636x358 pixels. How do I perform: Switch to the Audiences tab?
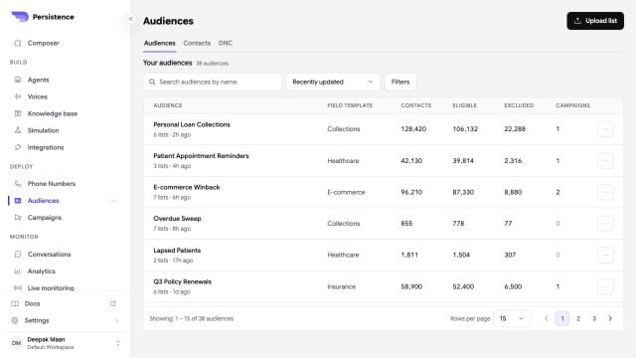point(160,43)
